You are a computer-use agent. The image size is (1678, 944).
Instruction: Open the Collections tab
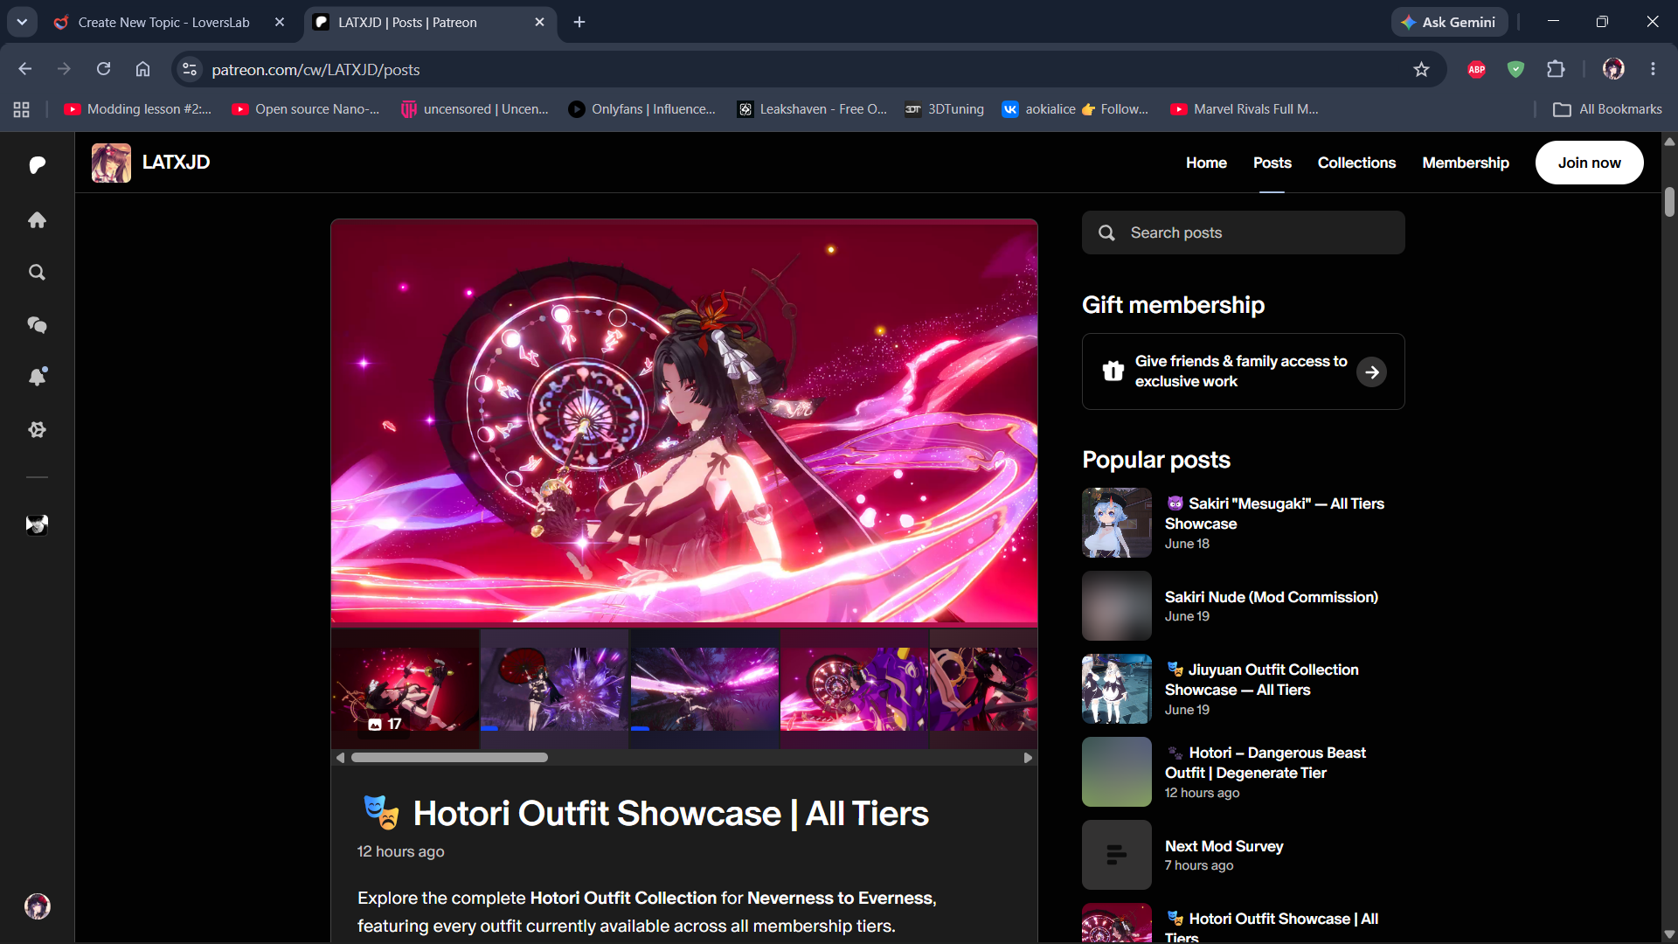[x=1356, y=163]
